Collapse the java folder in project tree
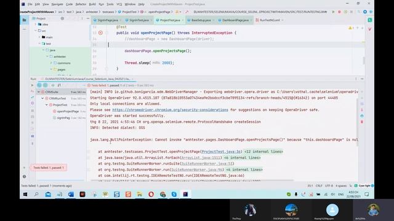This screenshot has height=221, width=394. coord(44,50)
